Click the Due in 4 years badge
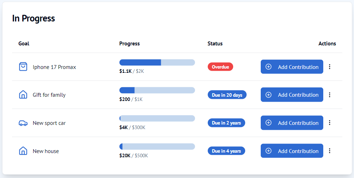This screenshot has height=178, width=354. (226, 151)
